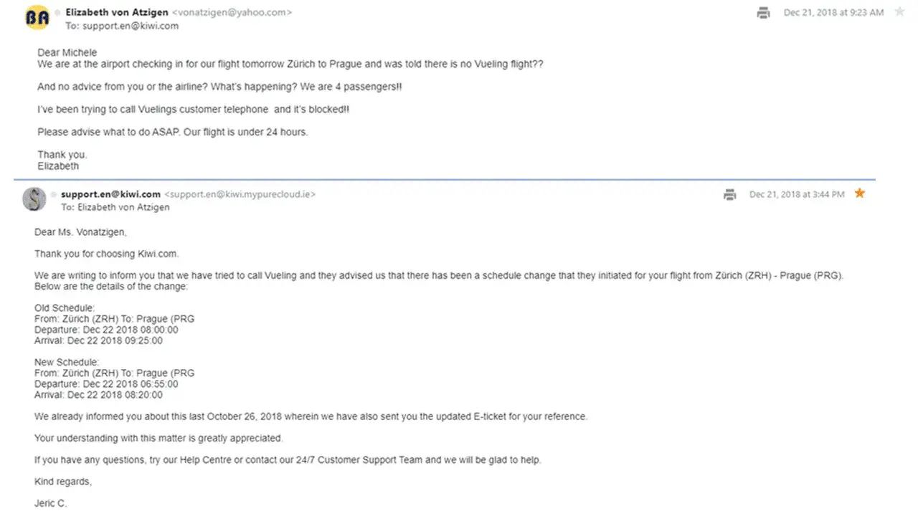
Task: Click status dot beside Elizabeth's sender name
Action: [57, 13]
